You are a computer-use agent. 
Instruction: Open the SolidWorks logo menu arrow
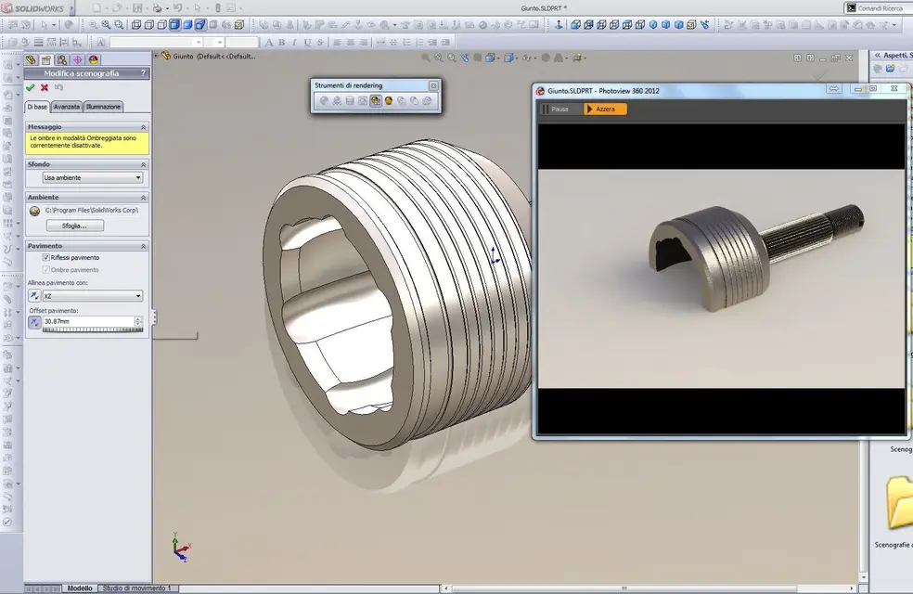pos(71,8)
